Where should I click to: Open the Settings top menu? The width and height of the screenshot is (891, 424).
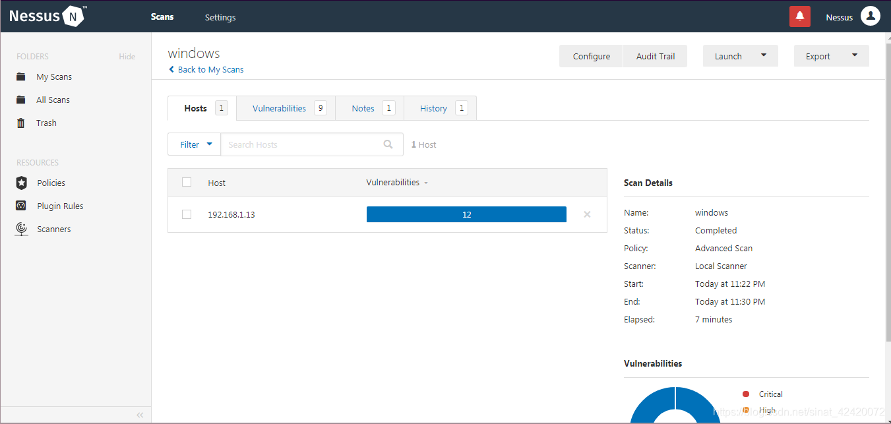[220, 17]
